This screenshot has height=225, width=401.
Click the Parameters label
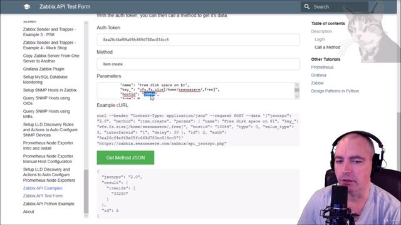109,76
